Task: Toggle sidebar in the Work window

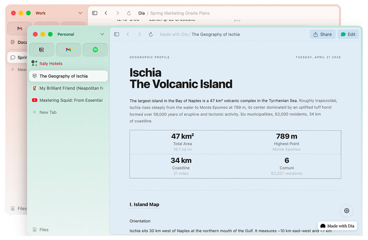Action: tap(95, 13)
